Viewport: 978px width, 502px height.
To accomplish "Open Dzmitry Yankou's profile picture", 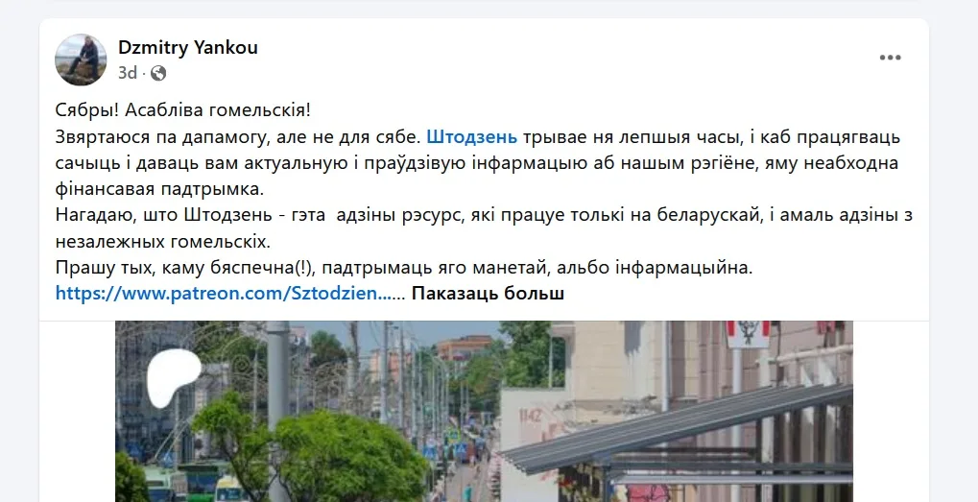I will pos(81,60).
